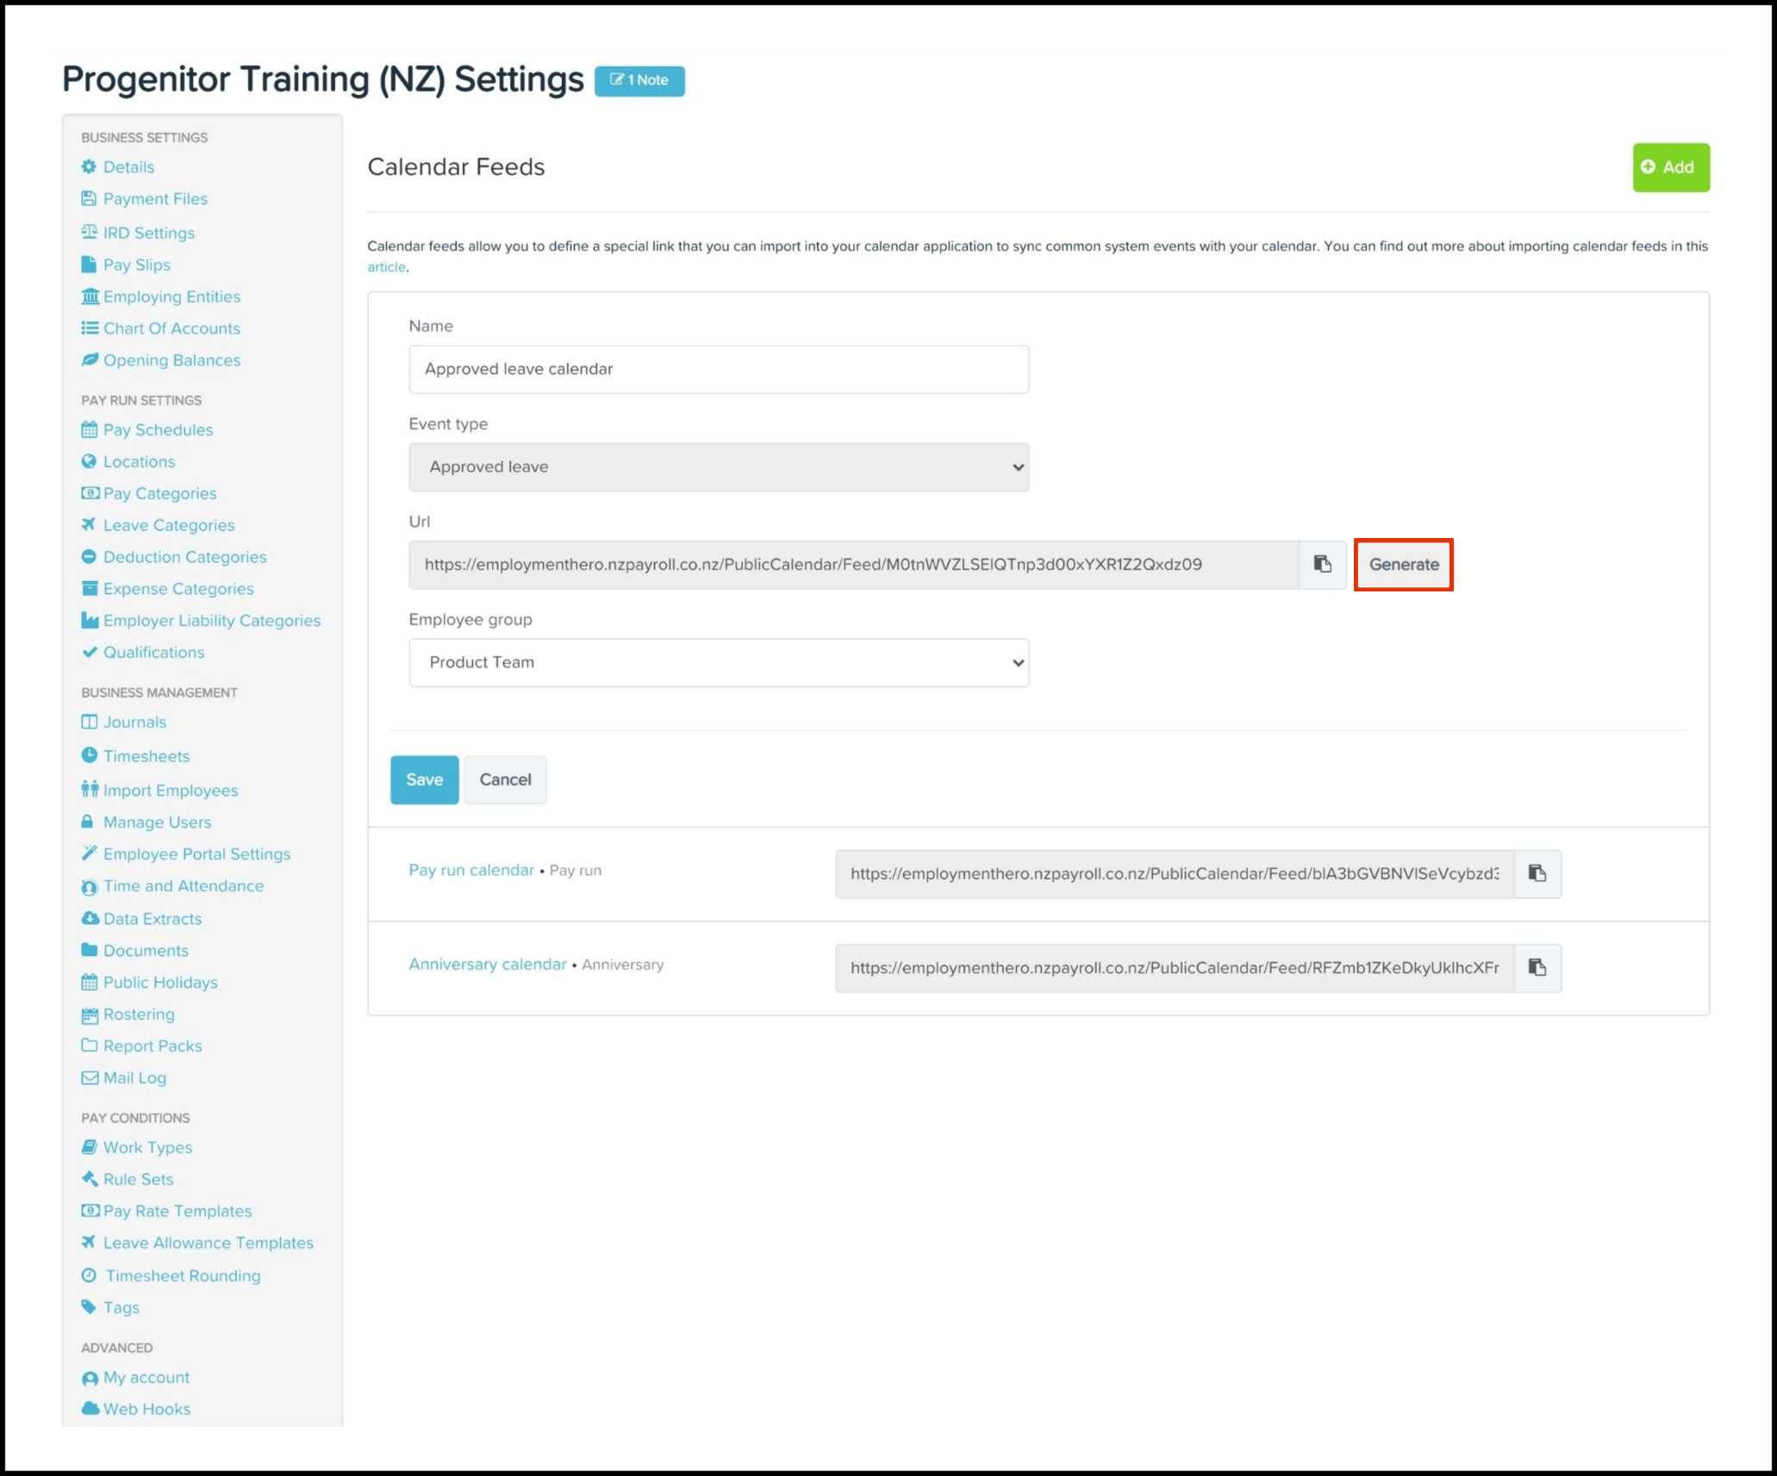The image size is (1777, 1476).
Task: Copy the Pay run calendar URL
Action: pyautogui.click(x=1537, y=873)
